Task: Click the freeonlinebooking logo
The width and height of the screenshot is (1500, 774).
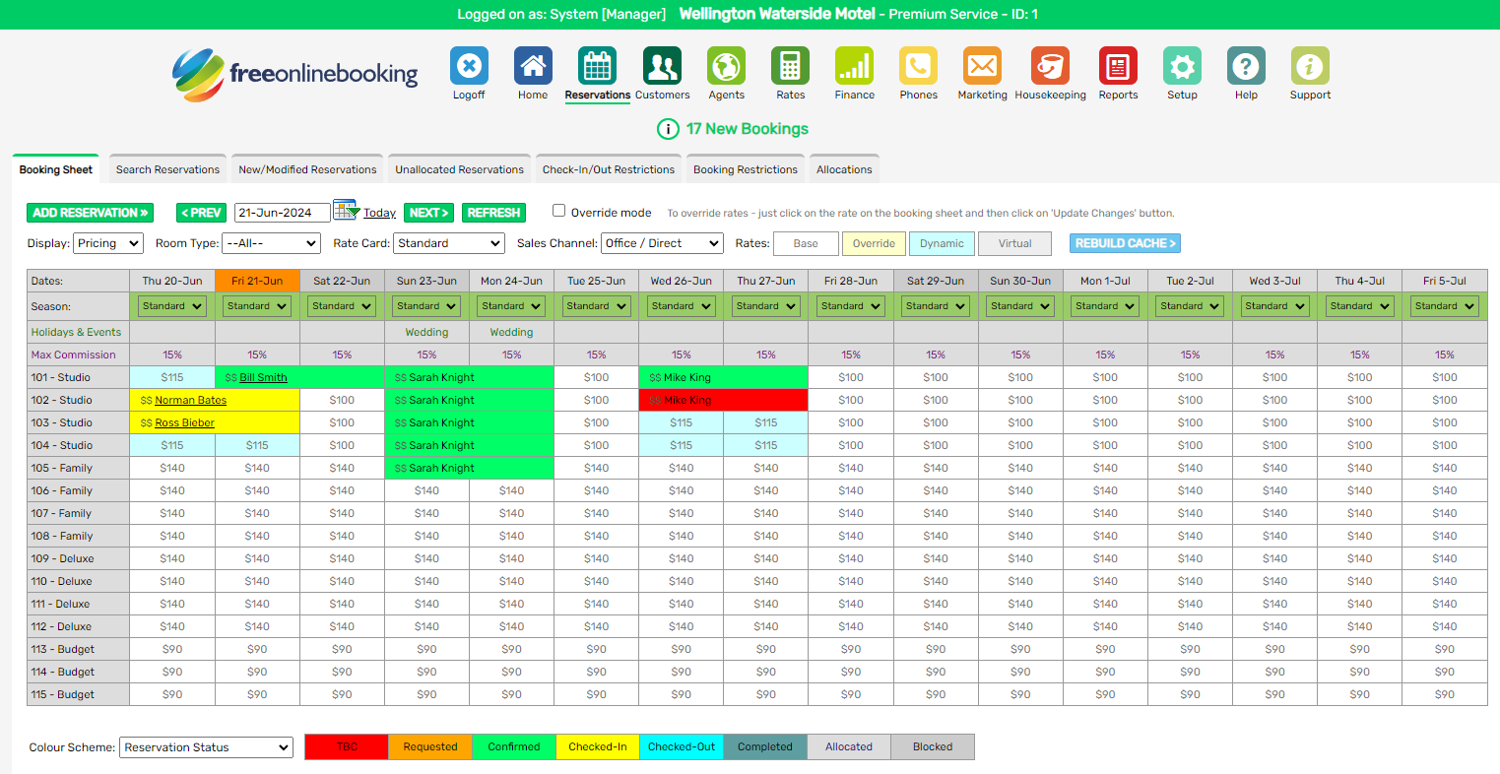Action: [x=294, y=75]
